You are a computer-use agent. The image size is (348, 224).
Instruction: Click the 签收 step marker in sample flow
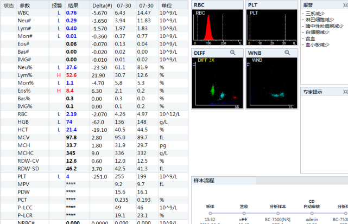point(244,213)
